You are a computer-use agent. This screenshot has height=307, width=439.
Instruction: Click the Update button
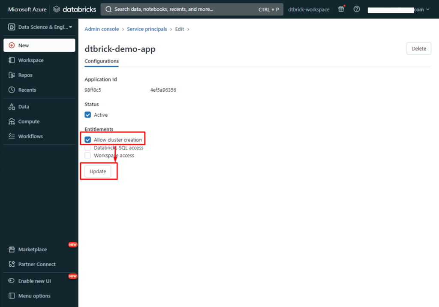pyautogui.click(x=98, y=172)
